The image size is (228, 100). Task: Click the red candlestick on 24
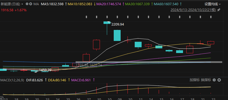coord(55,69)
